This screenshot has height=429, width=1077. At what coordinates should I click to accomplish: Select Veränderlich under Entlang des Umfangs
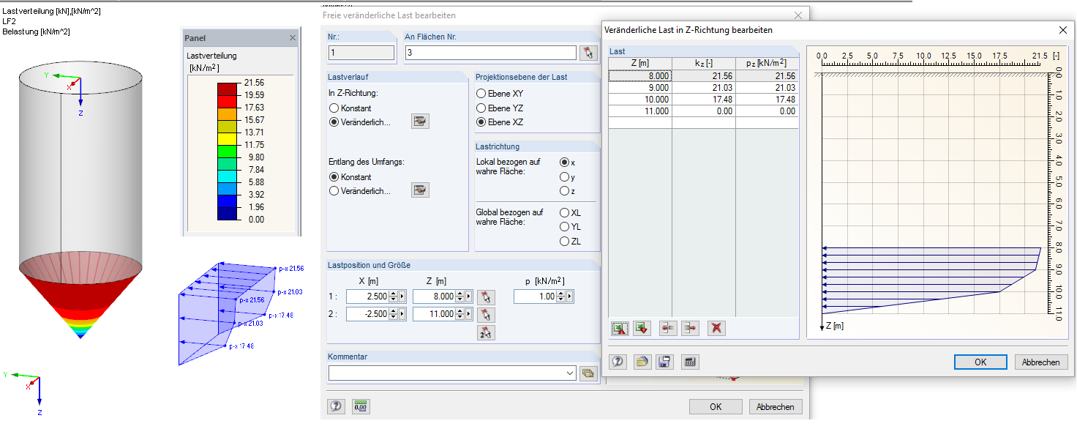334,191
